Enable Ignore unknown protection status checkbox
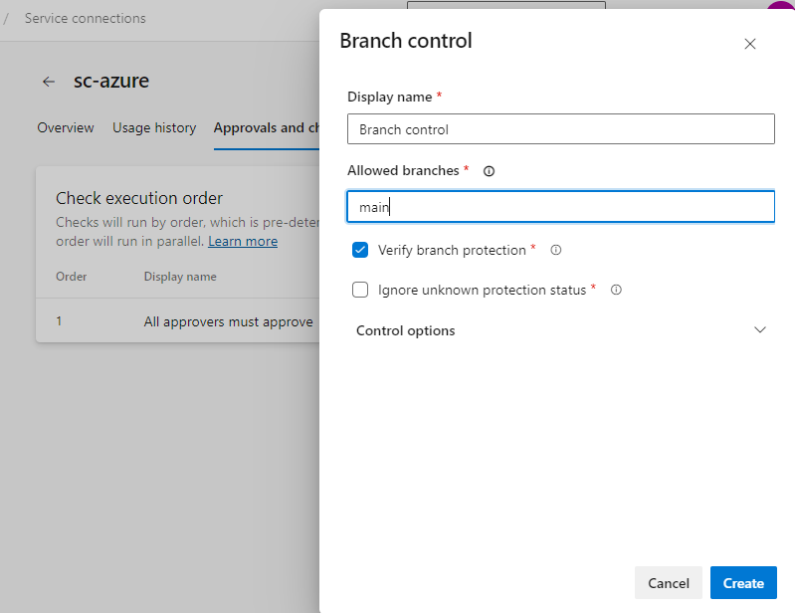795x613 pixels. (360, 290)
